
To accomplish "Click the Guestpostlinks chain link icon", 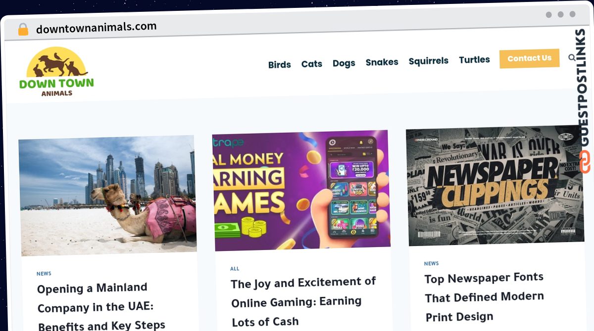I will (x=585, y=163).
